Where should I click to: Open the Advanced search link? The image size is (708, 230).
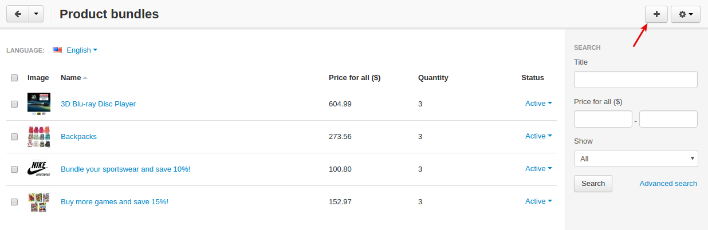(x=668, y=184)
